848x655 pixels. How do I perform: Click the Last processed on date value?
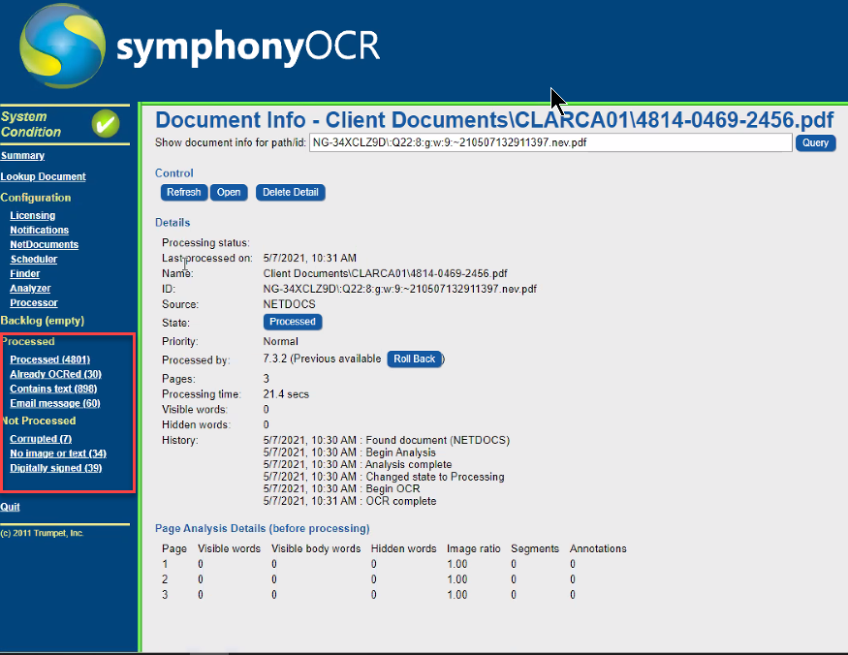point(310,259)
